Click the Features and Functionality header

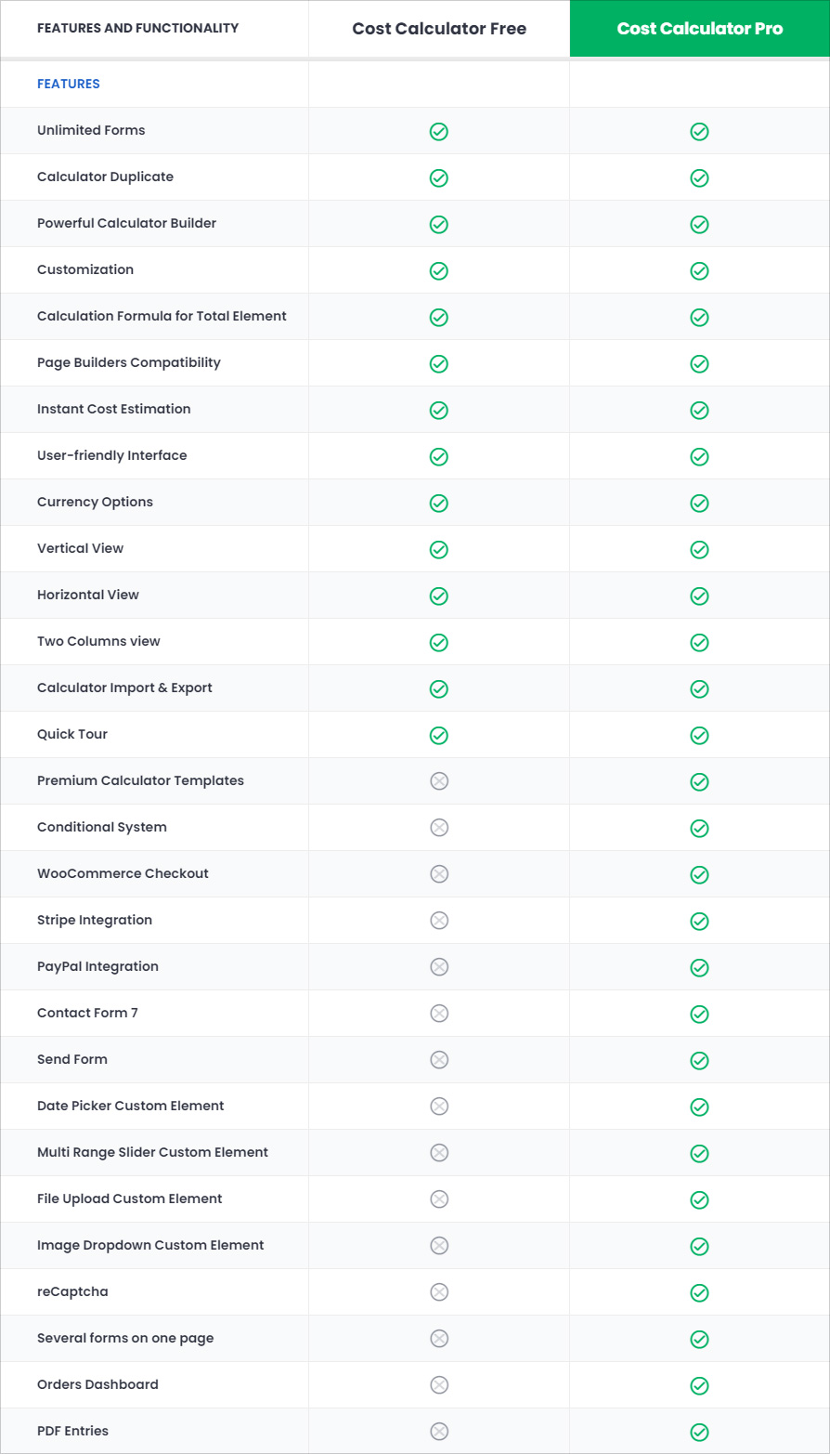[137, 28]
